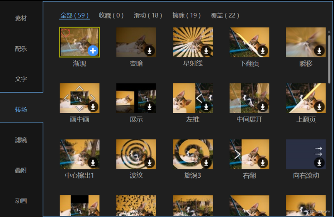Open the 叠附 sidebar section
The height and width of the screenshot is (217, 334).
click(21, 170)
